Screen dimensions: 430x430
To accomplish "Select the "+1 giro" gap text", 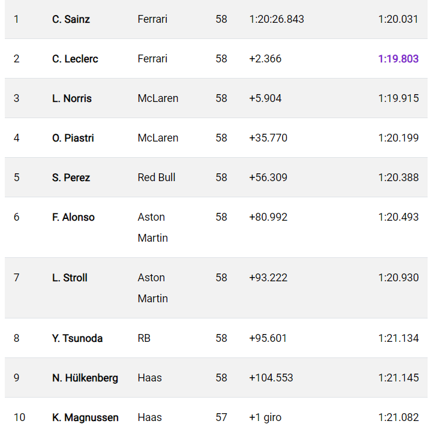I will click(265, 417).
